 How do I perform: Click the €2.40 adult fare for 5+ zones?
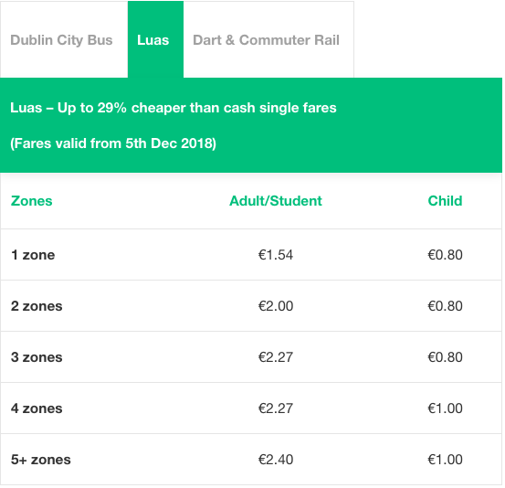[276, 460]
